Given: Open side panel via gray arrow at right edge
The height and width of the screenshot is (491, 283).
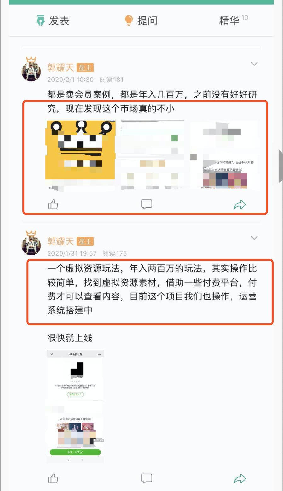Looking at the screenshot, I should (280, 166).
